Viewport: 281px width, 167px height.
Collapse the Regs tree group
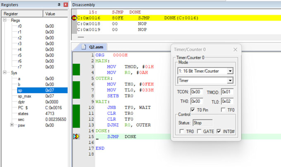[5, 20]
